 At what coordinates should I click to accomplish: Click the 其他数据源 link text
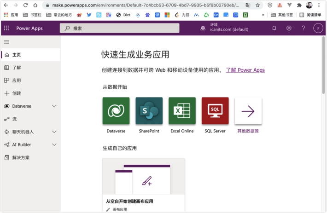(x=248, y=131)
